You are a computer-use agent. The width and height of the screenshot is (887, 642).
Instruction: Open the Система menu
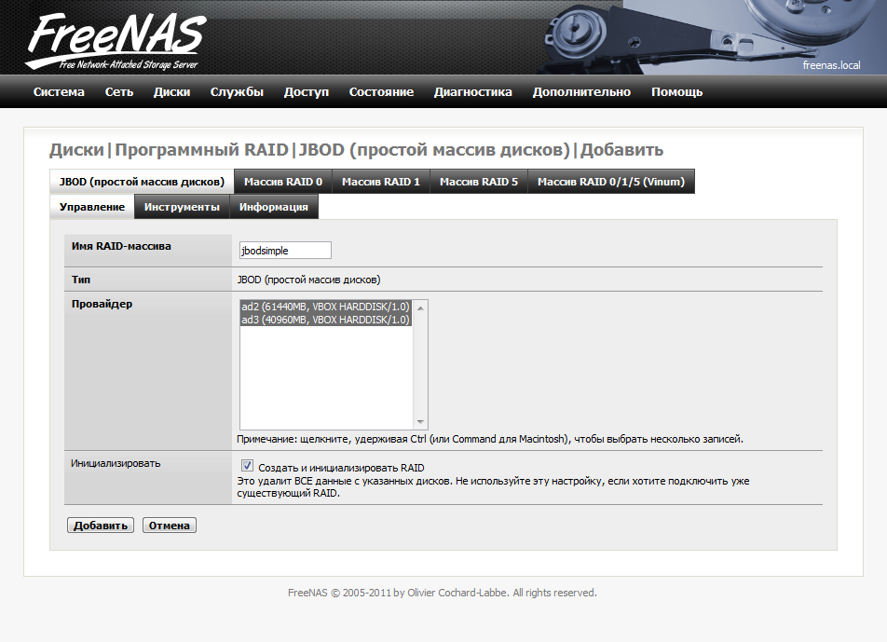(59, 91)
